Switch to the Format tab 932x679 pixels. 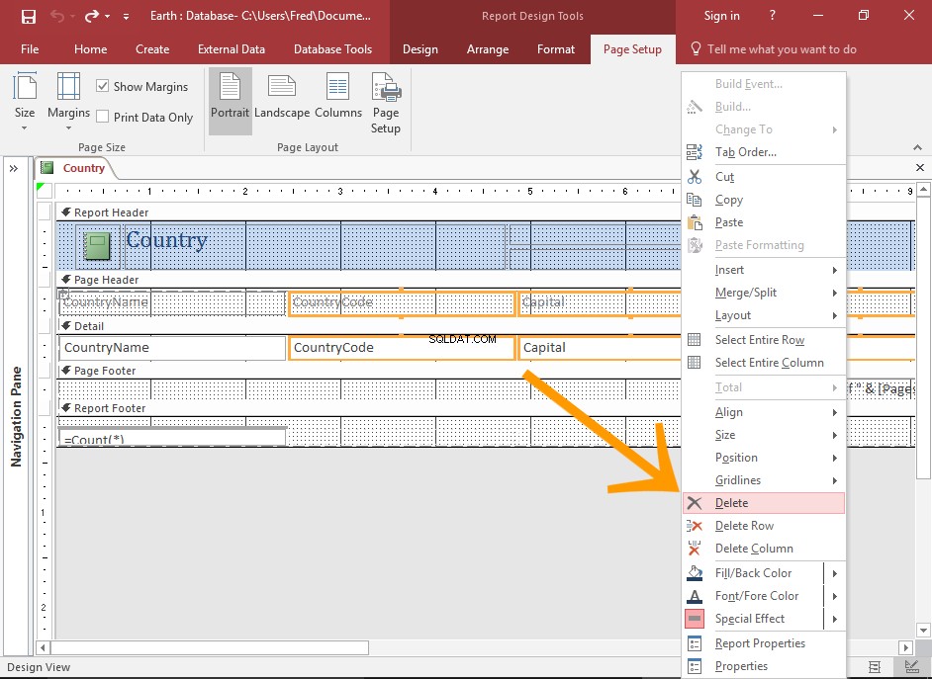tap(556, 49)
